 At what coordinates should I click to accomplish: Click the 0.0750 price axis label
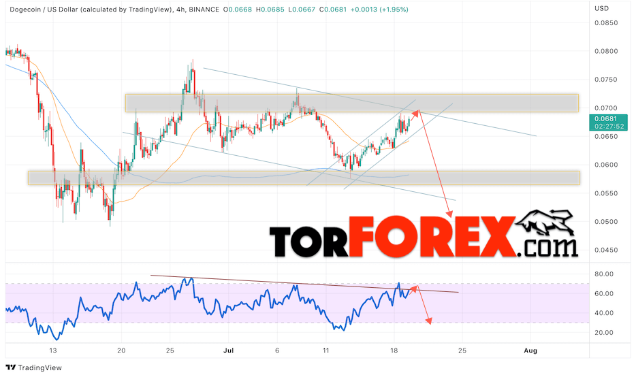606,80
